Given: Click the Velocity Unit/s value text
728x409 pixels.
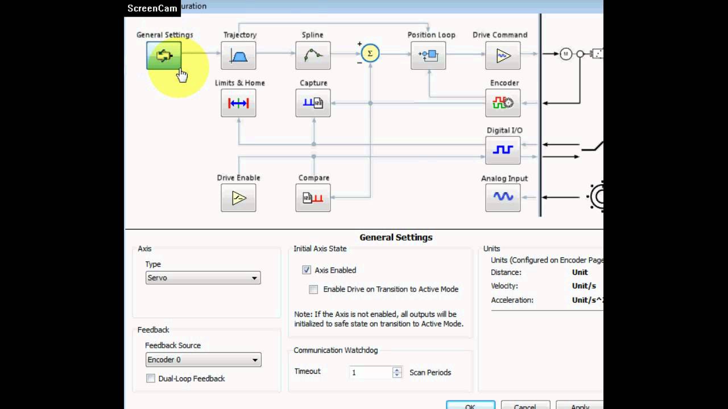Looking at the screenshot, I should [584, 286].
